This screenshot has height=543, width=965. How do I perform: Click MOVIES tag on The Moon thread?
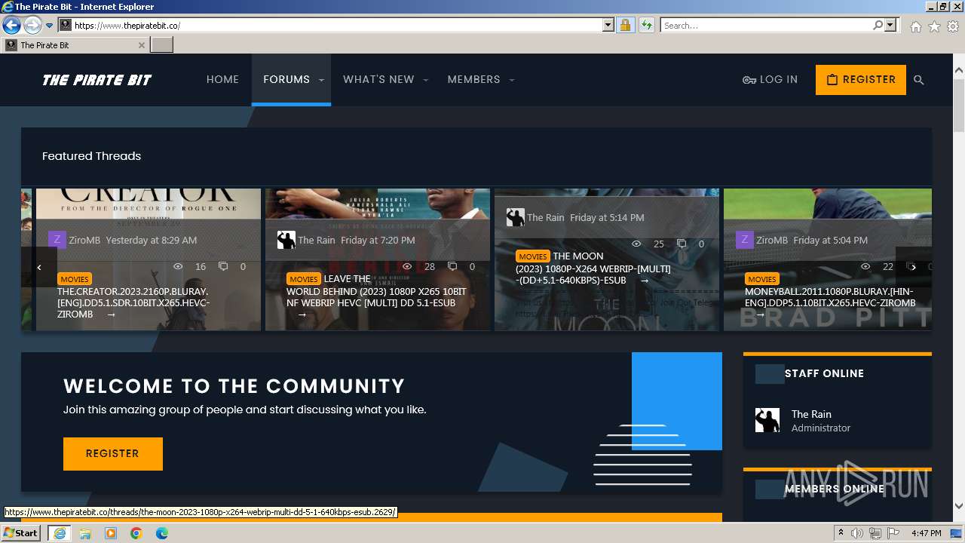pos(533,256)
